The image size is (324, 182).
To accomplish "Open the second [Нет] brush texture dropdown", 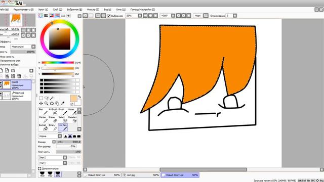I will click(x=65, y=163).
